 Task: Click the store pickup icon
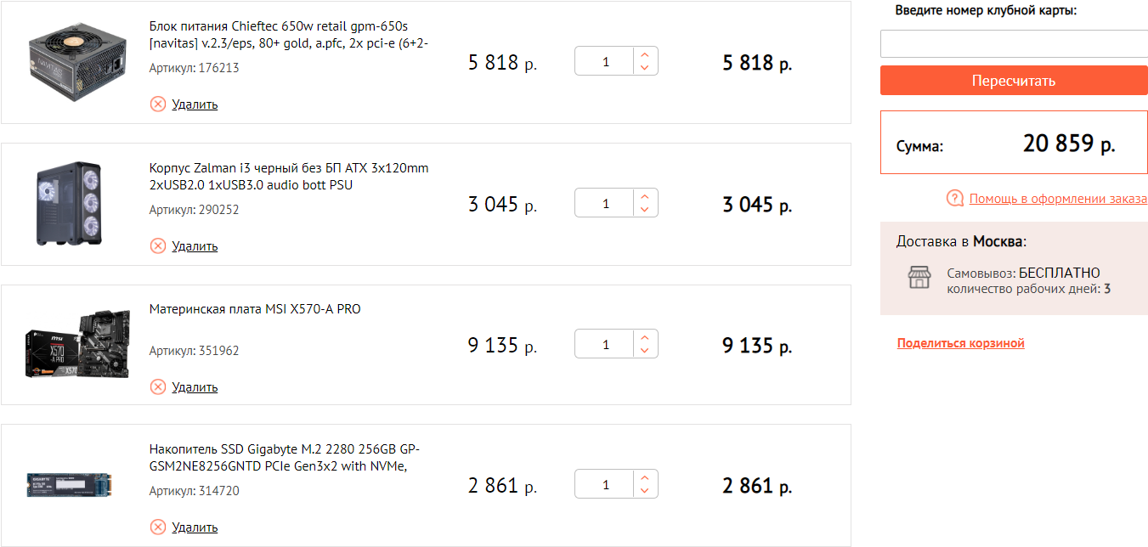point(919,278)
